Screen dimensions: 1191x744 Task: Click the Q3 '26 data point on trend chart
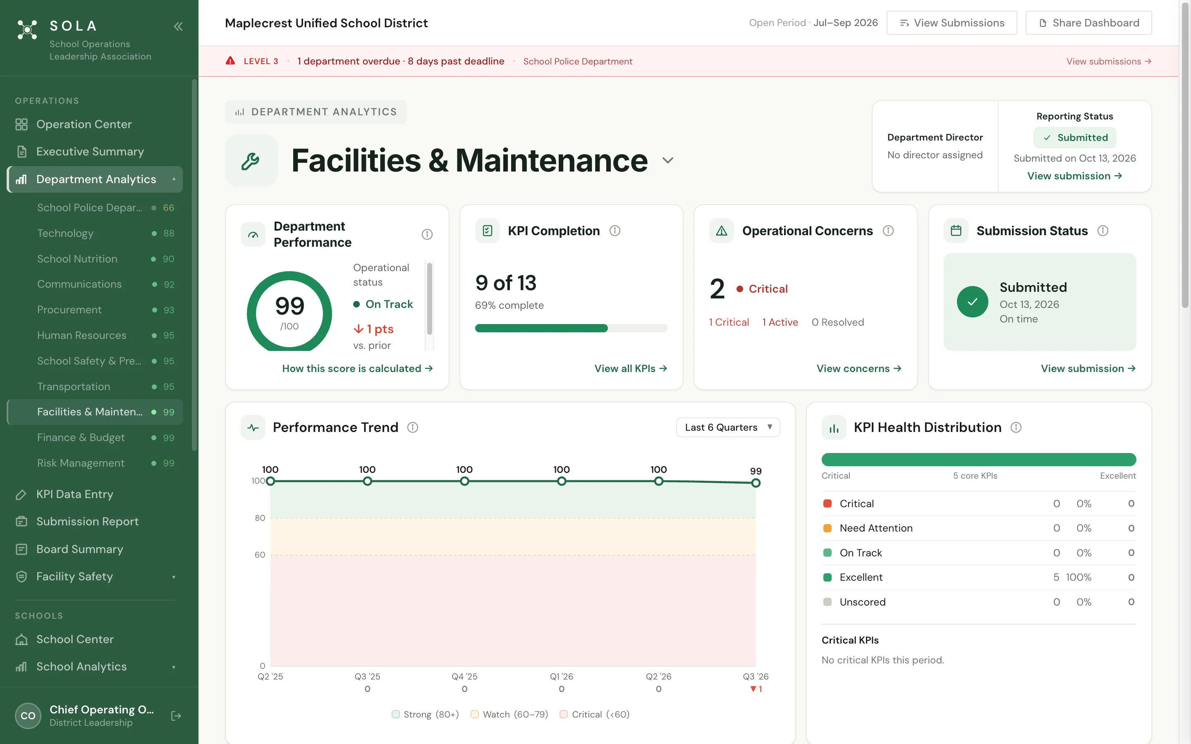click(x=756, y=483)
